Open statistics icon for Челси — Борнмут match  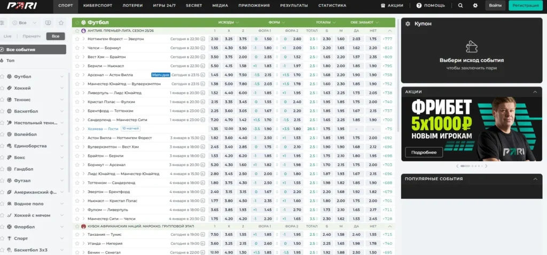click(204, 48)
